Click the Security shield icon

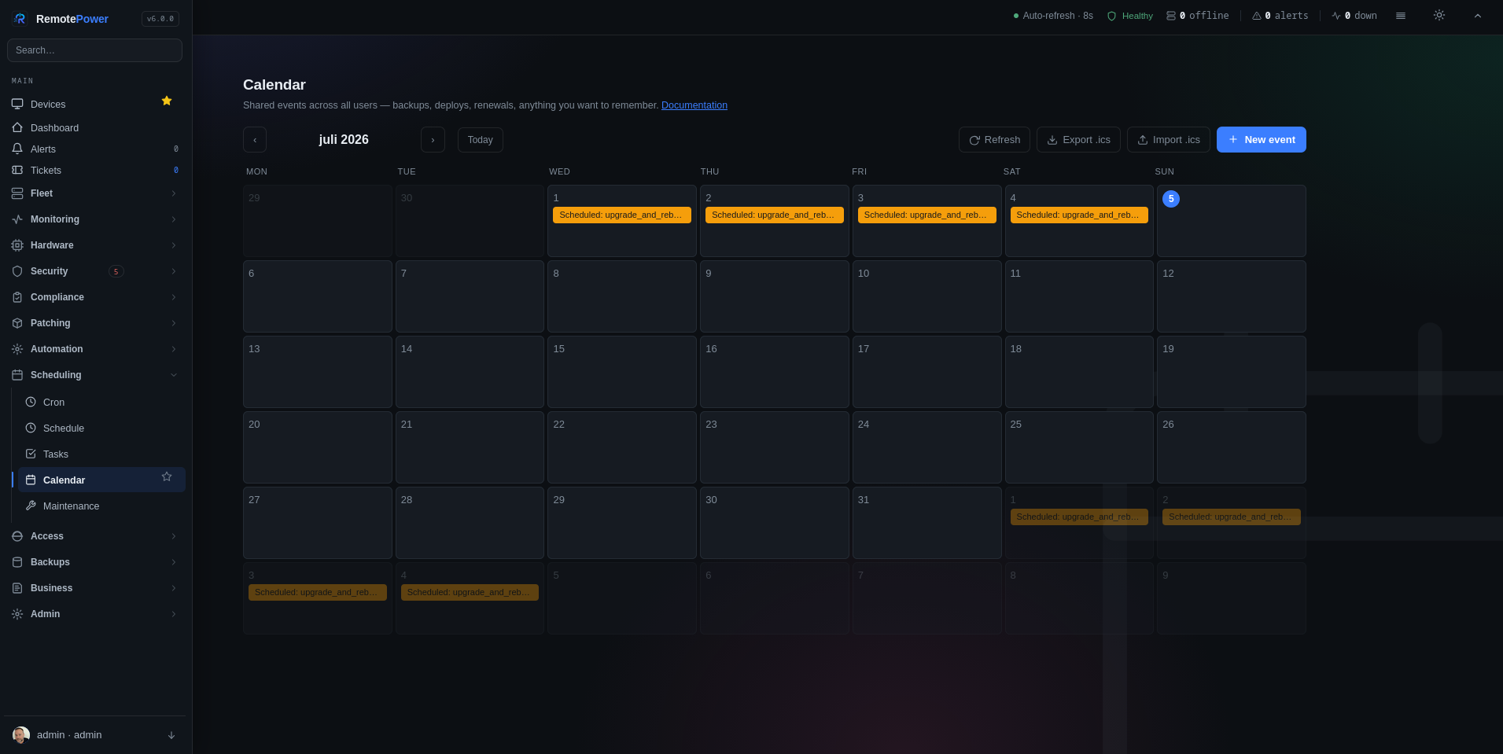(x=17, y=271)
